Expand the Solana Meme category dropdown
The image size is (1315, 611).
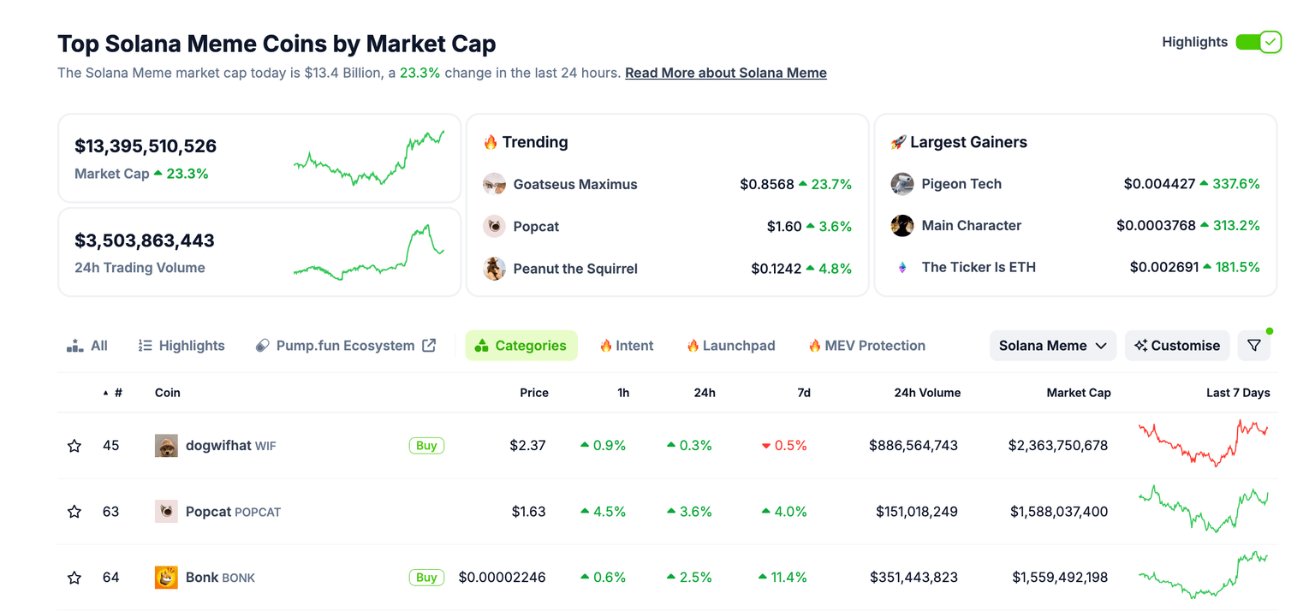pos(1052,346)
